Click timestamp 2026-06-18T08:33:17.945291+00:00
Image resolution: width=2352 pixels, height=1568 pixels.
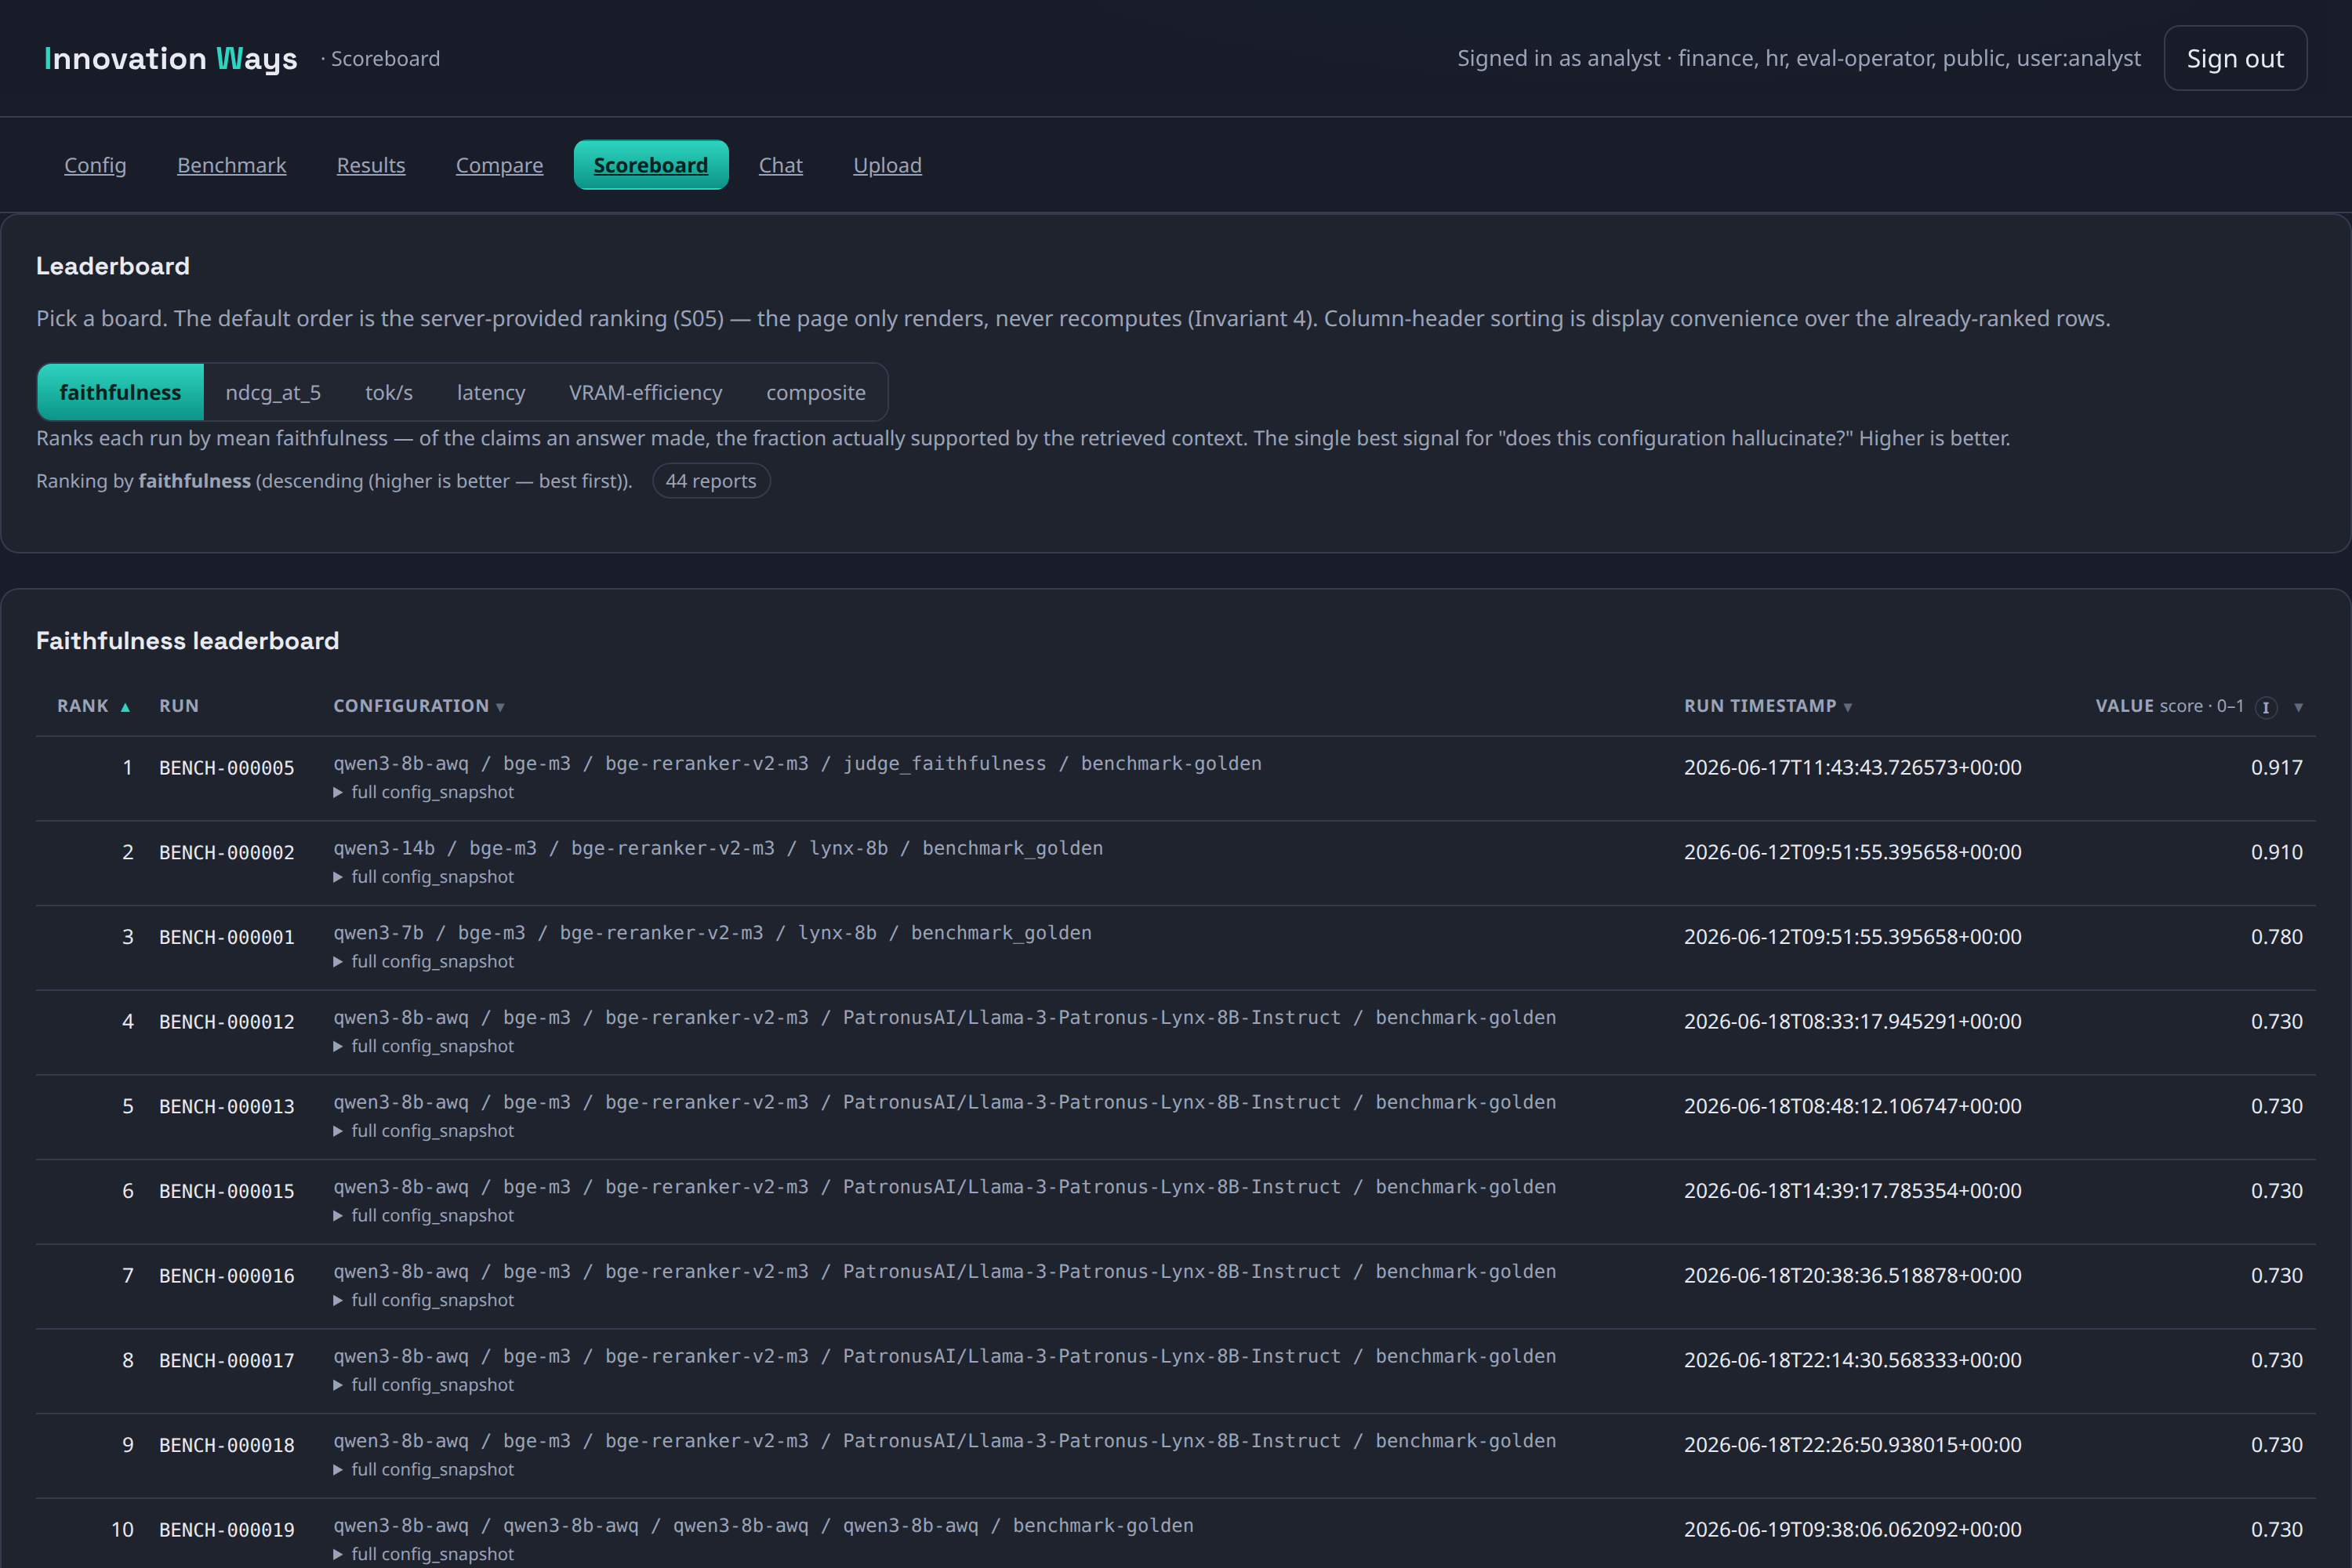(x=1853, y=1022)
